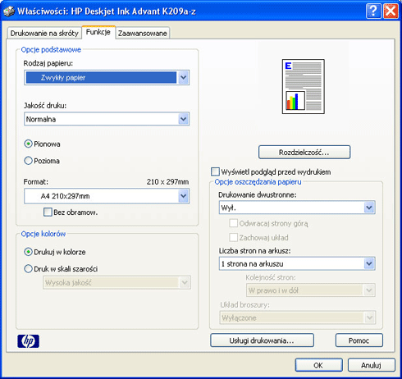The height and width of the screenshot is (379, 402).
Task: Check Wyświetl podgląd przed wydrukiem
Action: coord(215,171)
